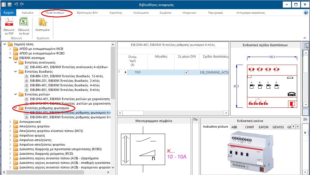Click the Undo arrow icon
This screenshot has height=175, width=310.
pyautogui.click(x=16, y=4)
